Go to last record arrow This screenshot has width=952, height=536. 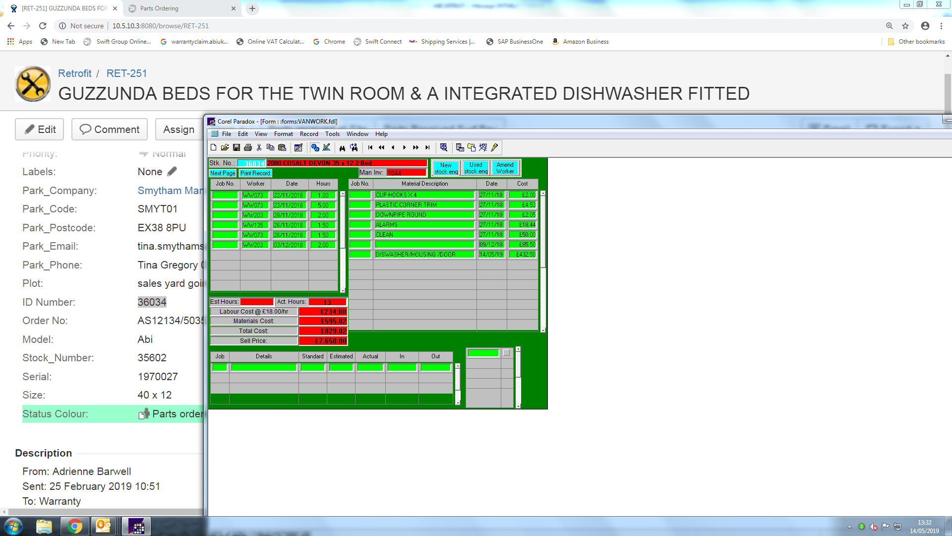(x=427, y=147)
